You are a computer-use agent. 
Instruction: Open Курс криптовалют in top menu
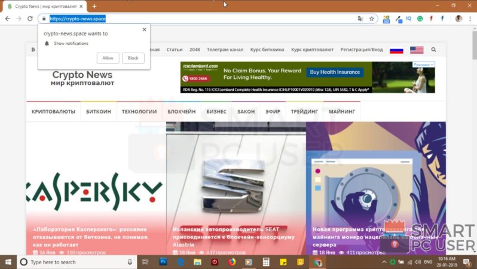coord(312,50)
